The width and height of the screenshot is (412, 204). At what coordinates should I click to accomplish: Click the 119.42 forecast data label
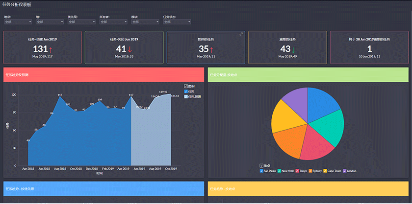pyautogui.click(x=163, y=92)
